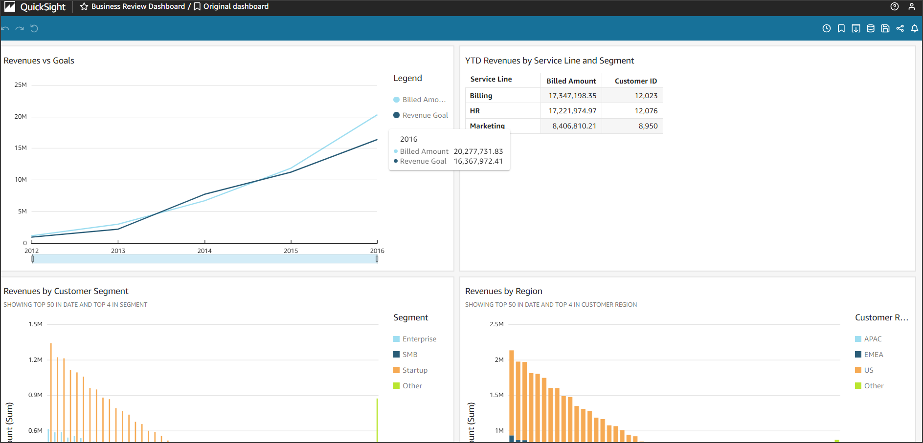The width and height of the screenshot is (923, 443).
Task: Toggle Other in Customer Region legend
Action: click(x=869, y=386)
